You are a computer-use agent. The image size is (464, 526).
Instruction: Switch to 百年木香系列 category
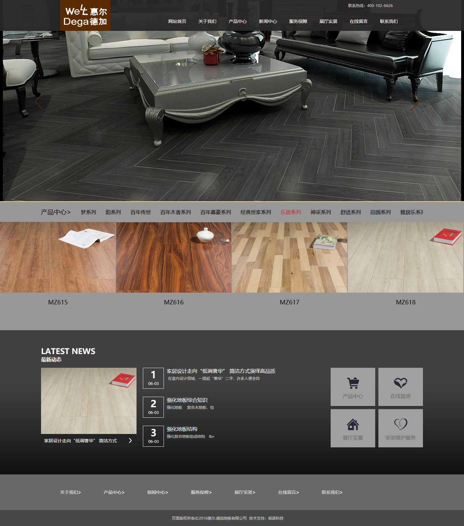[175, 212]
